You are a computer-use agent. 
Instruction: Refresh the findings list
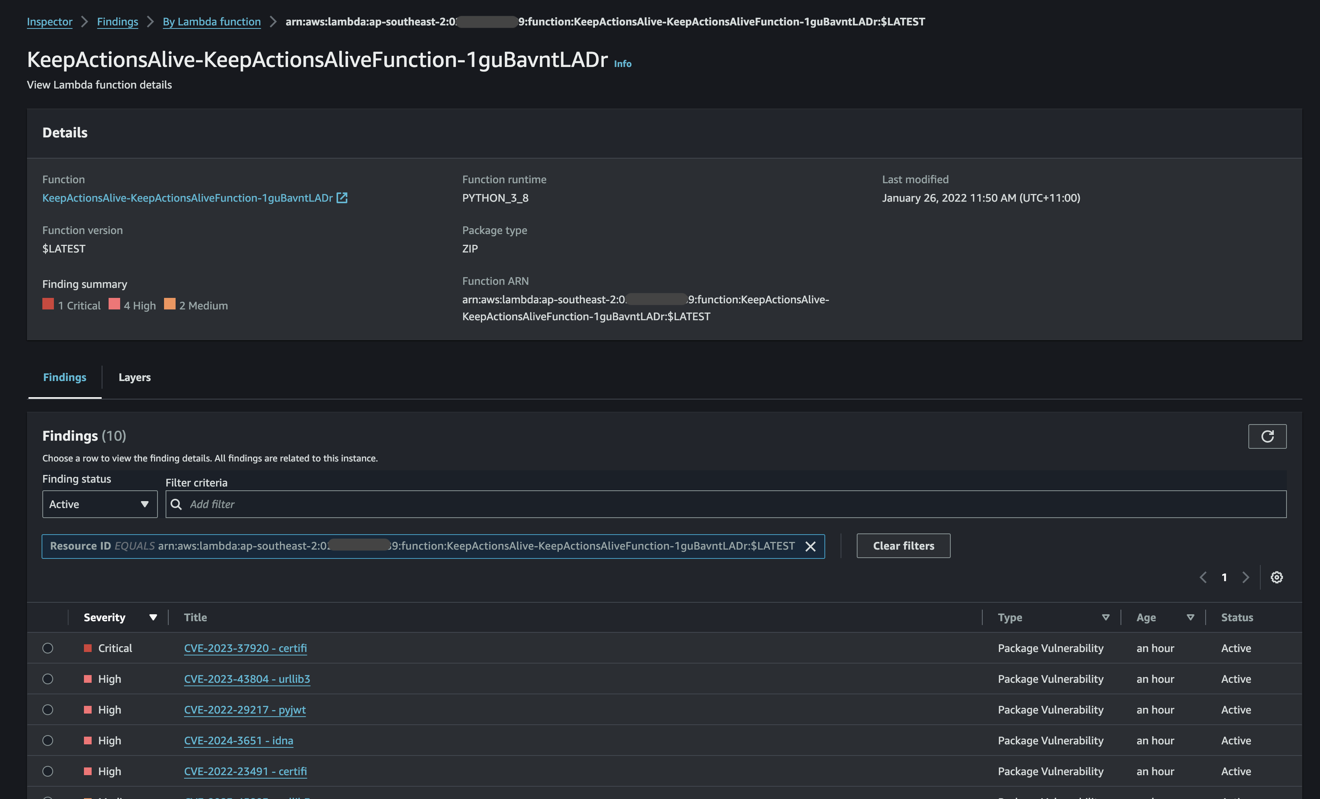(x=1268, y=436)
